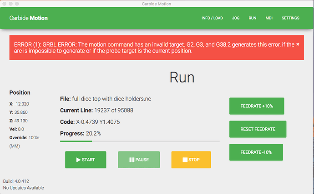
Task: Click the disabled PAUSE button
Action: (x=139, y=160)
